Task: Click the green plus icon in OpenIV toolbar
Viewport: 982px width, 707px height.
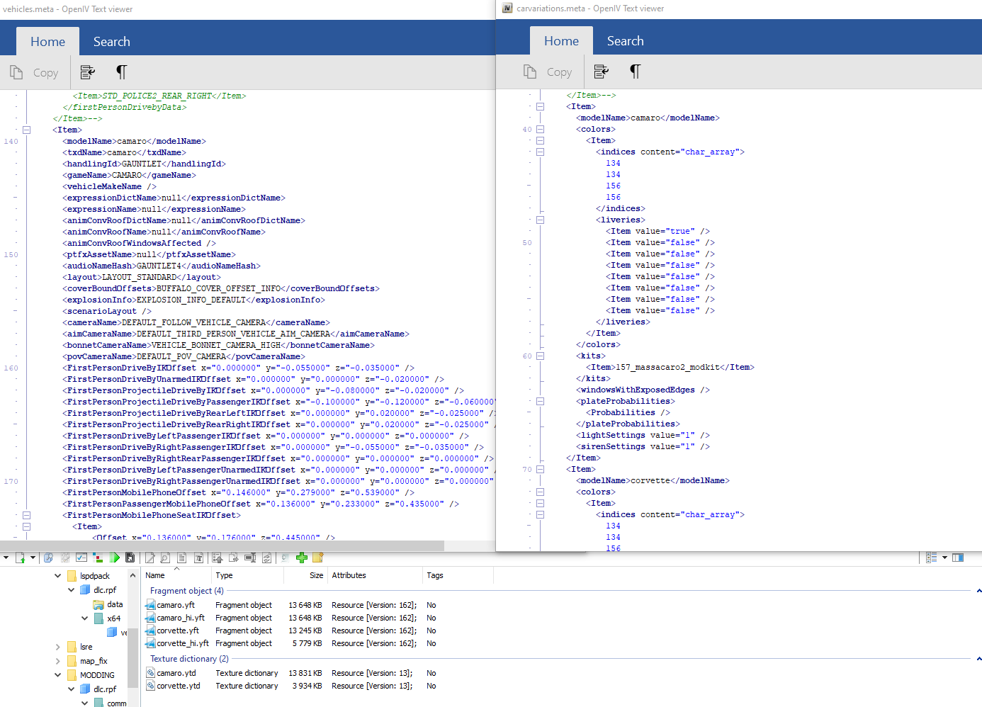Action: pyautogui.click(x=302, y=558)
